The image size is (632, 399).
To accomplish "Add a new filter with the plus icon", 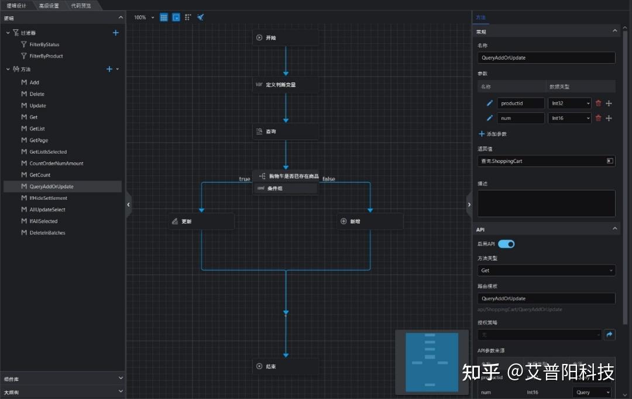I will (x=116, y=33).
